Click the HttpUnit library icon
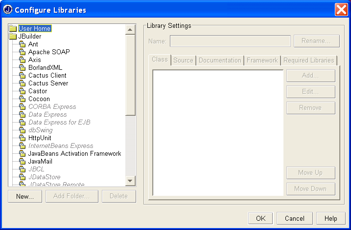 [x=22, y=138]
